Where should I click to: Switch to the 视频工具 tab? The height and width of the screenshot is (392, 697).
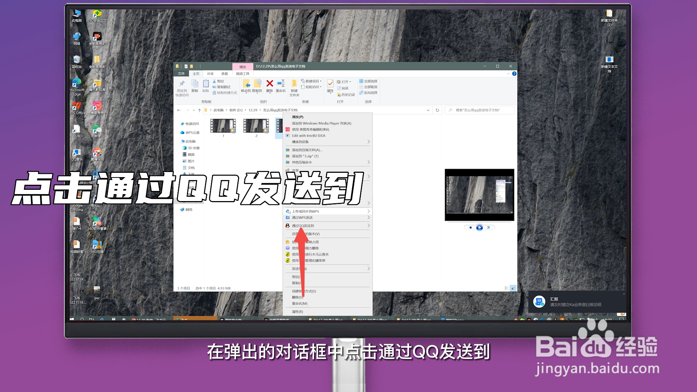pos(243,74)
